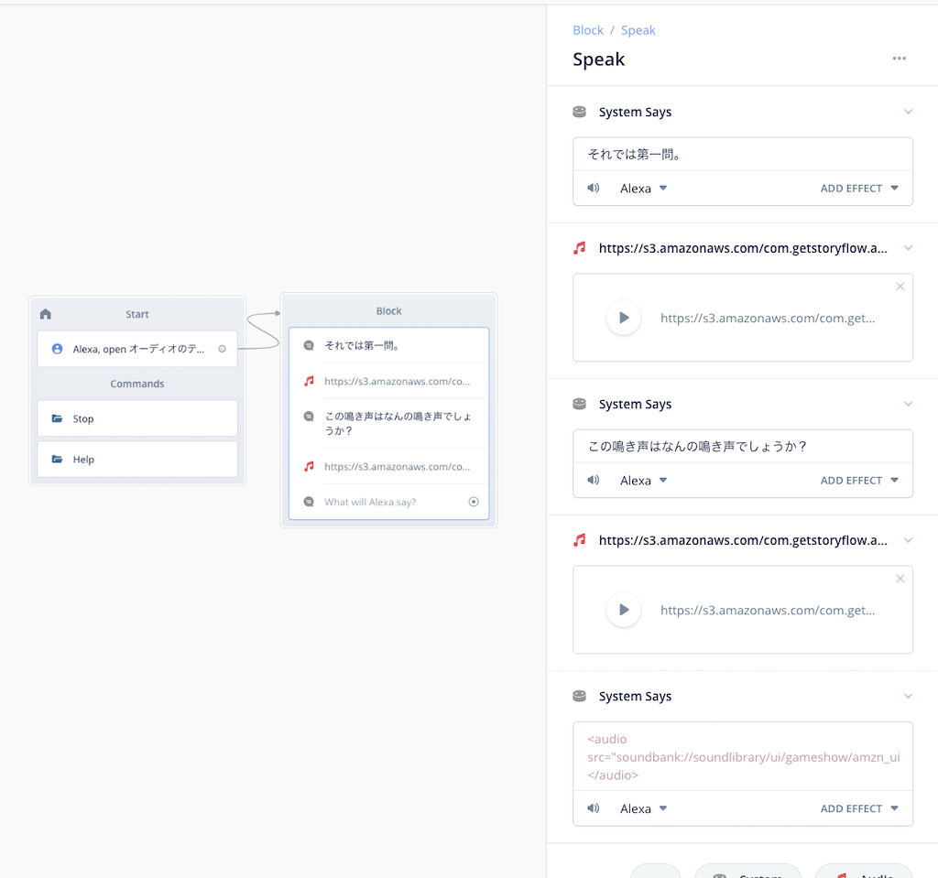Open Alexa voice dropdown under 'それでは第一問。'
This screenshot has height=878, width=938.
tap(643, 188)
